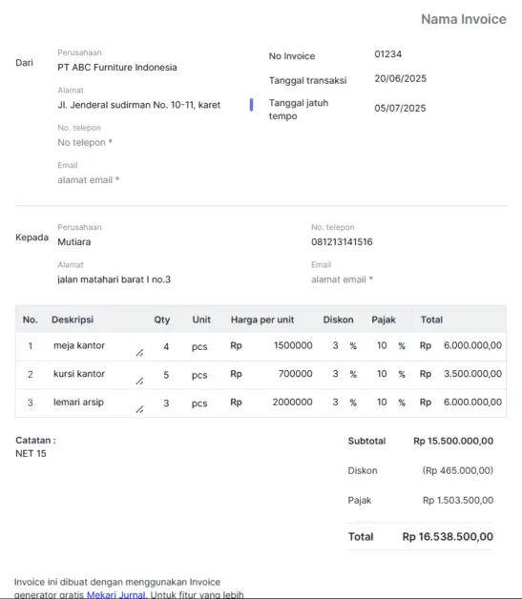Click Diskon value (Rp 465.000,00)
This screenshot has width=522, height=599.
pos(458,470)
